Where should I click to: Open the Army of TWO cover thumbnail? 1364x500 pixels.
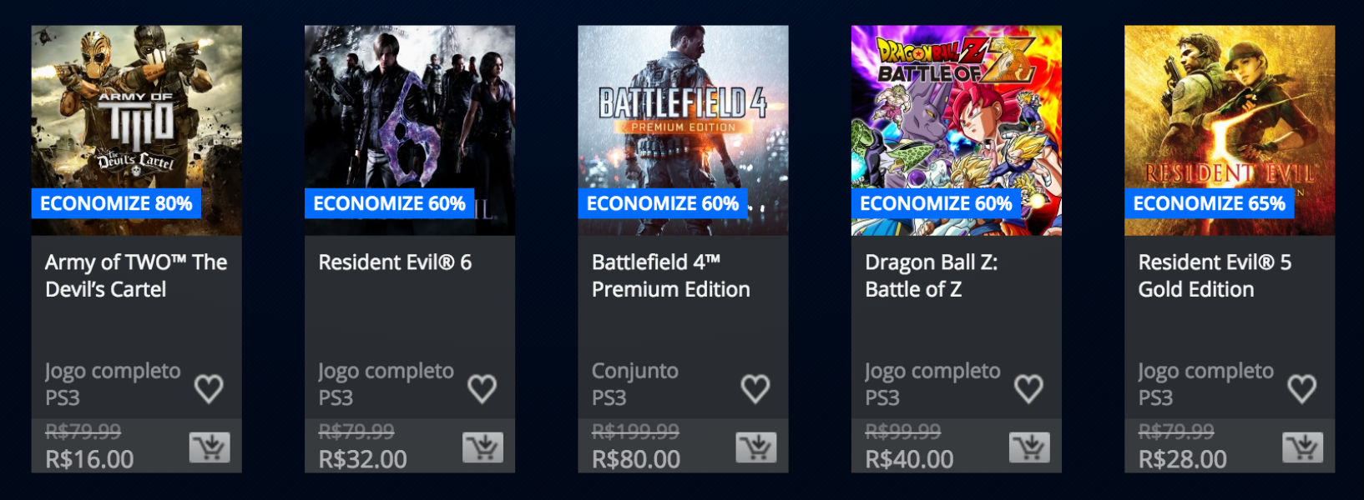click(x=137, y=130)
